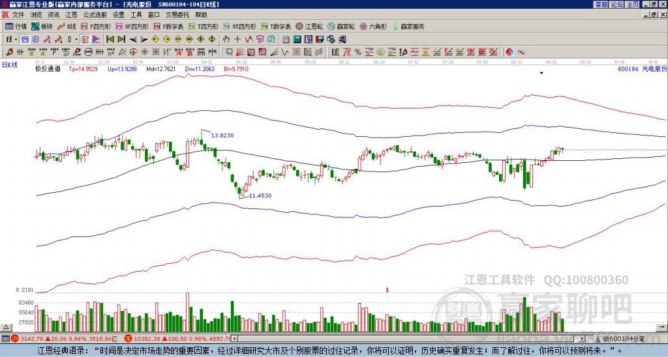The image size is (668, 357).
Task: Select the crosshair plus tool
Action: coord(237,39)
